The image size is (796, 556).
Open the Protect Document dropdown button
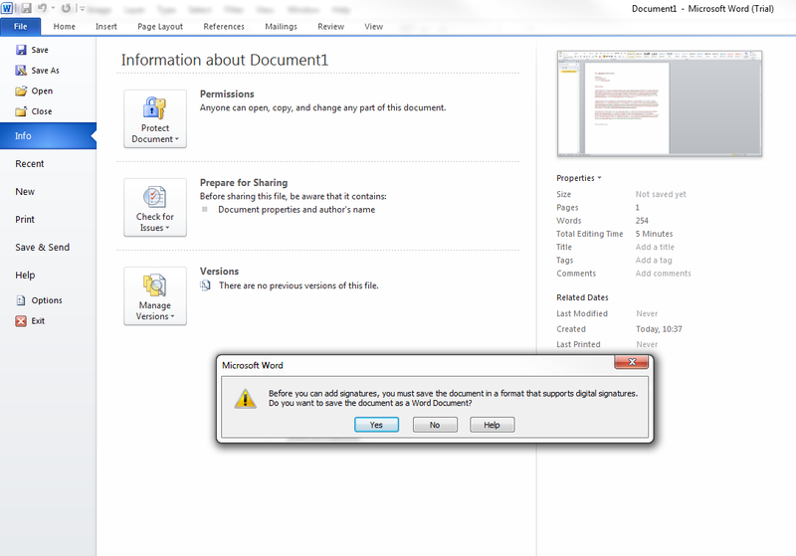click(x=154, y=118)
